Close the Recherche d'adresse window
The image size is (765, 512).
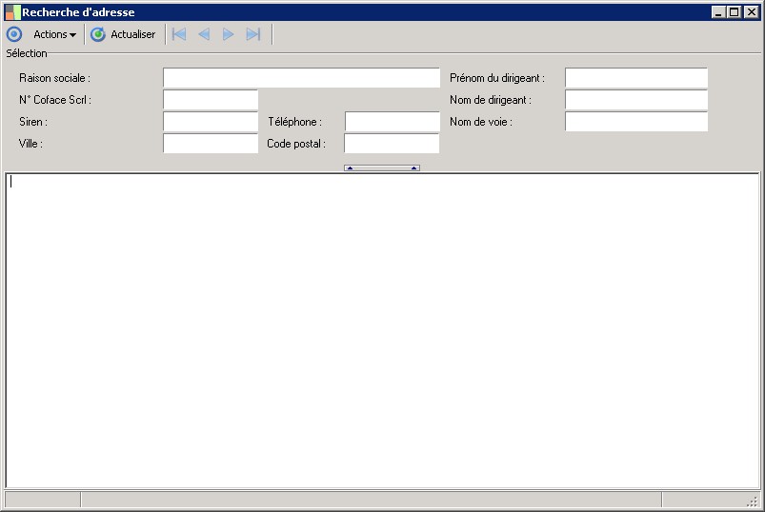pyautogui.click(x=752, y=12)
